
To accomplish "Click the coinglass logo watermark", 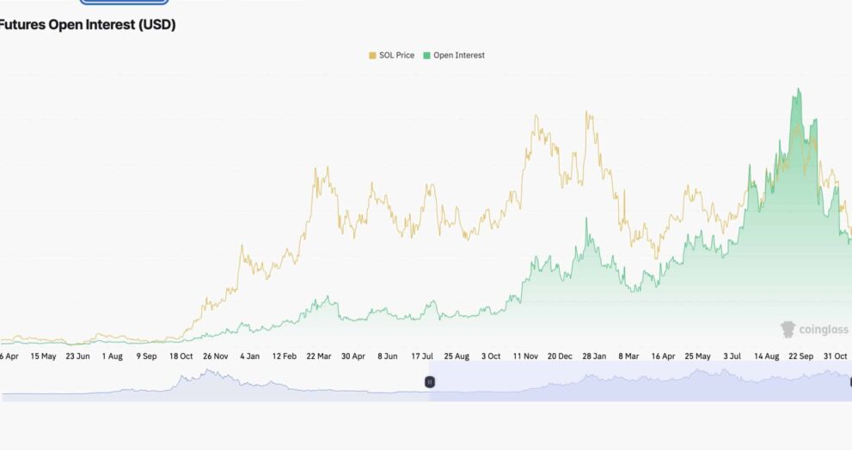I will pos(814,329).
